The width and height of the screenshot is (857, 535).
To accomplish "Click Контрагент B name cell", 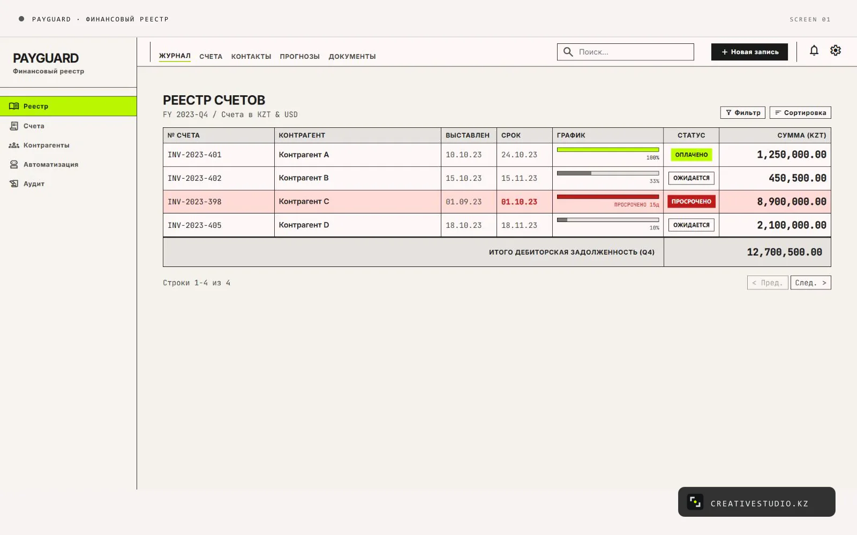I will [357, 178].
